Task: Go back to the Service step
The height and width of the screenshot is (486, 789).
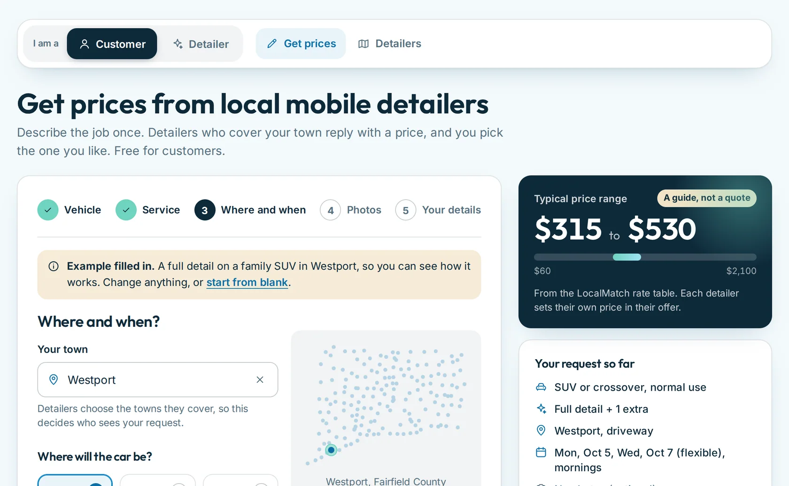Action: 148,210
